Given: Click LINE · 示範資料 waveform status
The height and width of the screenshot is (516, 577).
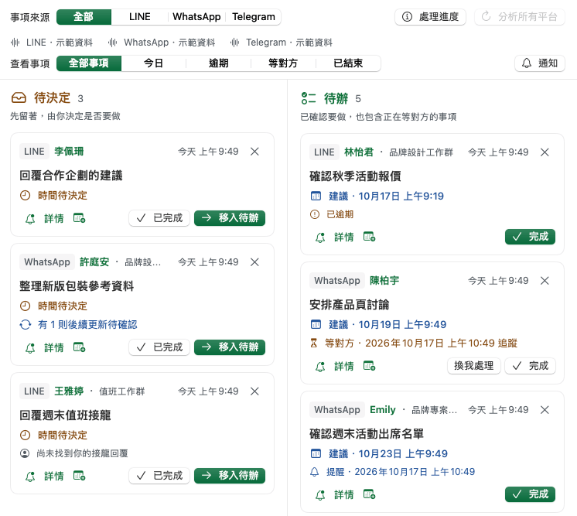Looking at the screenshot, I should coord(52,43).
